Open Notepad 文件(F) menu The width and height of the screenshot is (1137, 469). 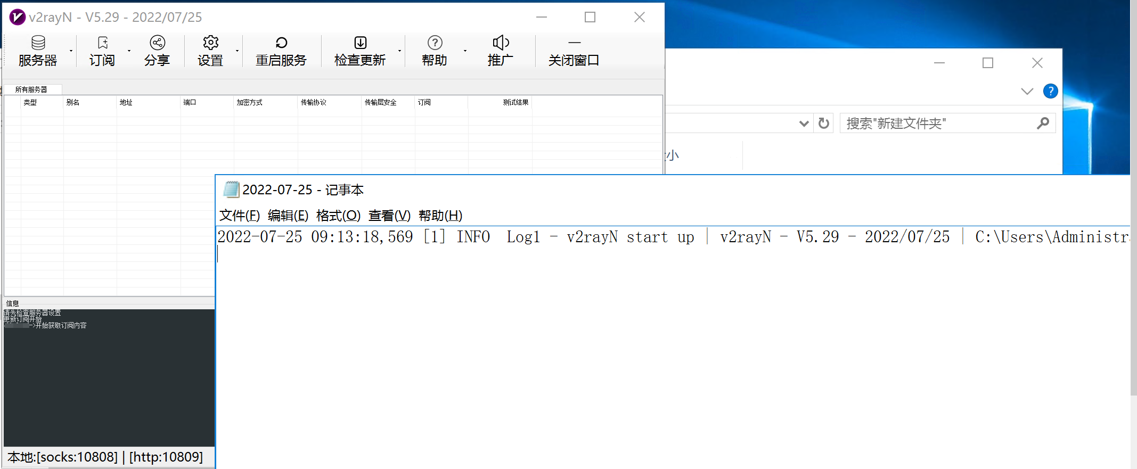(240, 216)
